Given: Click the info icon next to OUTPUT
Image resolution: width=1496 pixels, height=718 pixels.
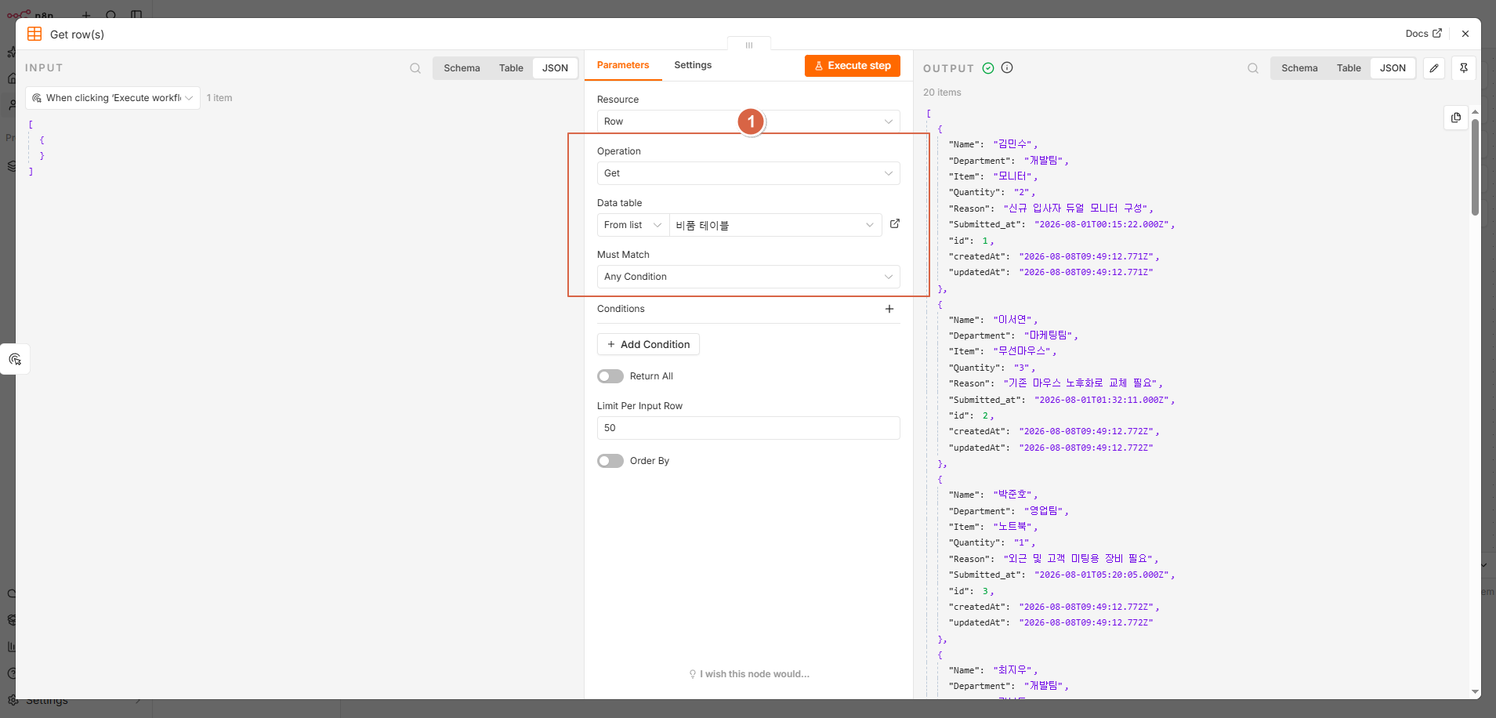Looking at the screenshot, I should click(x=1007, y=67).
